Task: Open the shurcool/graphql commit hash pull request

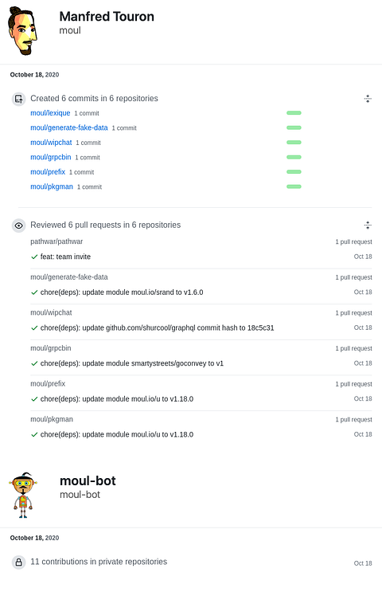Action: (157, 327)
